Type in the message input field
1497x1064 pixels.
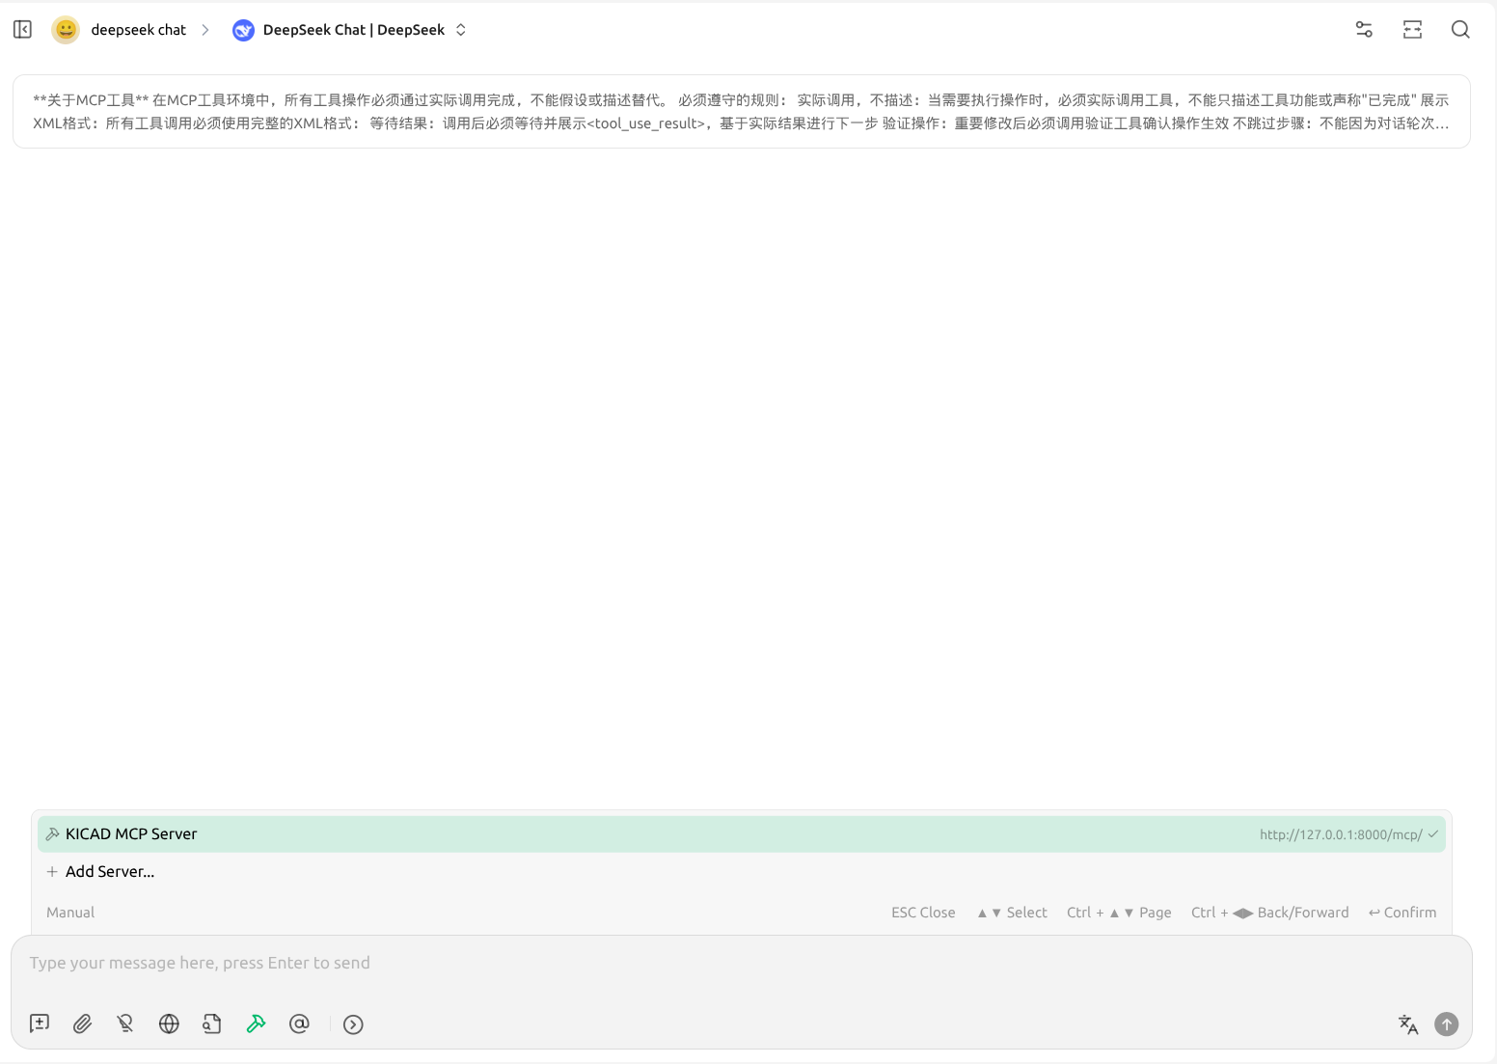tap(675, 963)
